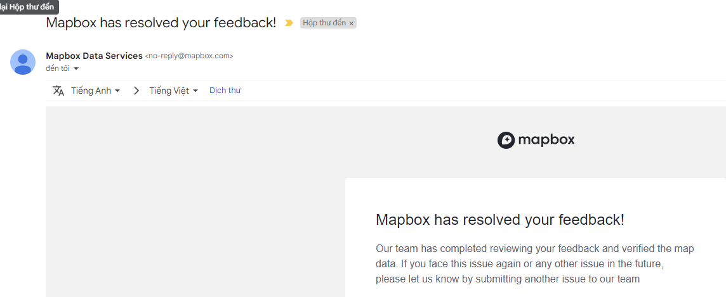The height and width of the screenshot is (297, 726).
Task: Click the arrow between Tiếng Anh and Tiếng Việt
Action: [136, 91]
